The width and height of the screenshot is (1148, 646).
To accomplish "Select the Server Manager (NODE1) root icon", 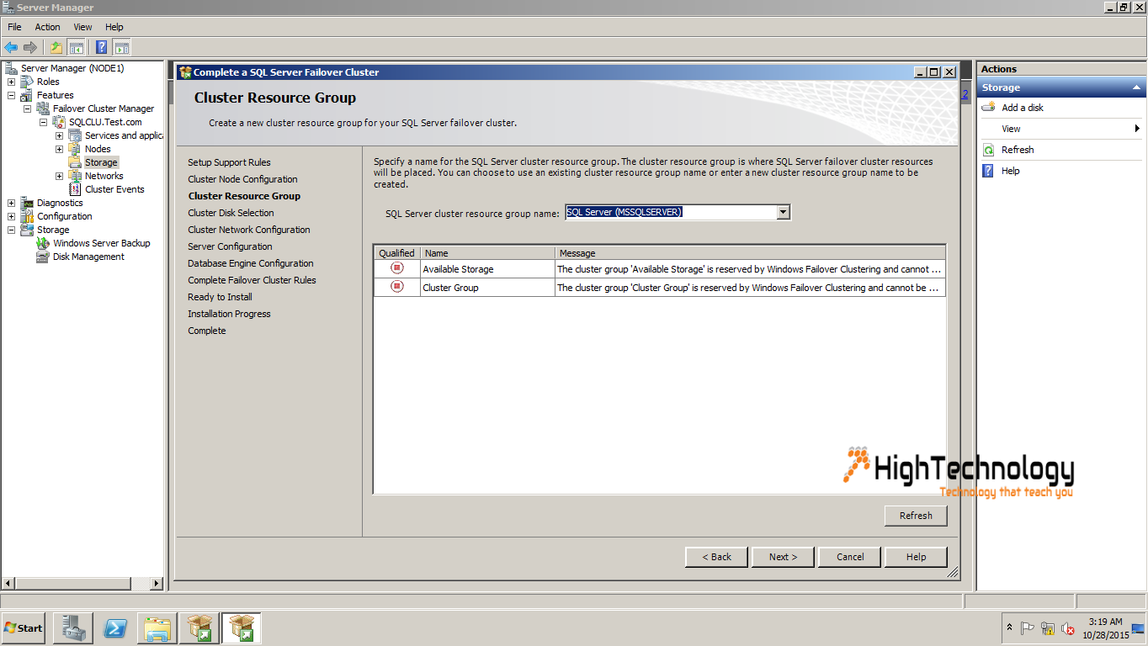I will 12,68.
